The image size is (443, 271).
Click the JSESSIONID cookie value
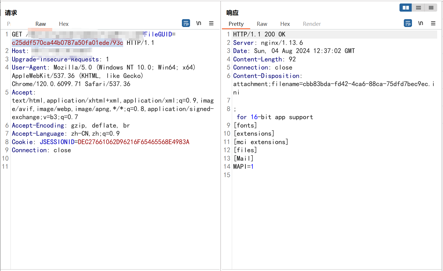tap(133, 142)
